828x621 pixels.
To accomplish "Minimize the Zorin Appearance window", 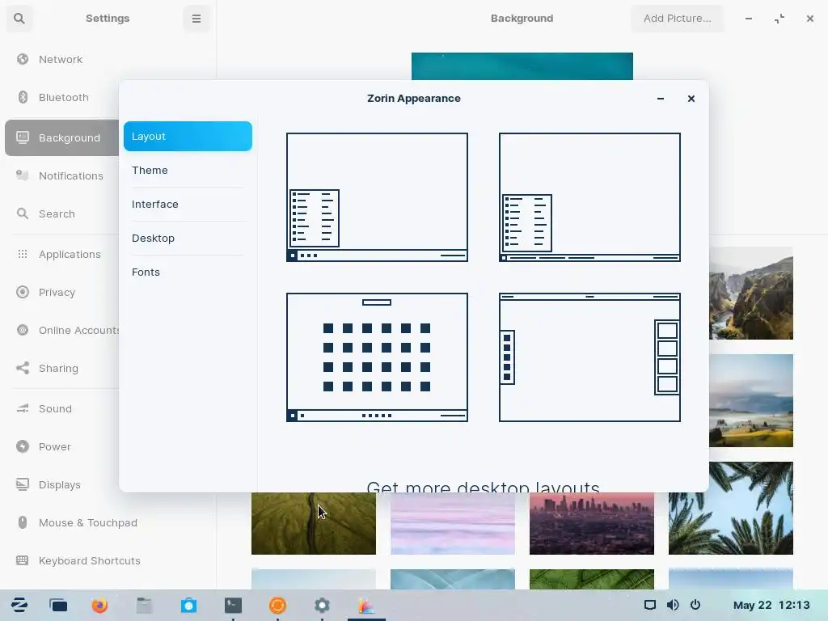I will pos(661,99).
